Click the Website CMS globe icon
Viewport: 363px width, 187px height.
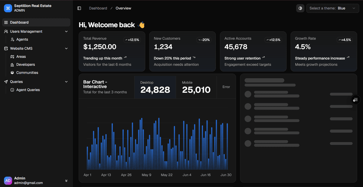click(x=5, y=48)
